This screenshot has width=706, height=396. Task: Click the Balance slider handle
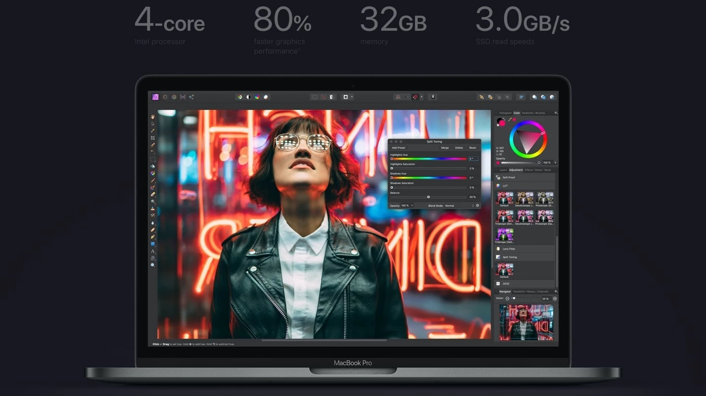[x=428, y=197]
